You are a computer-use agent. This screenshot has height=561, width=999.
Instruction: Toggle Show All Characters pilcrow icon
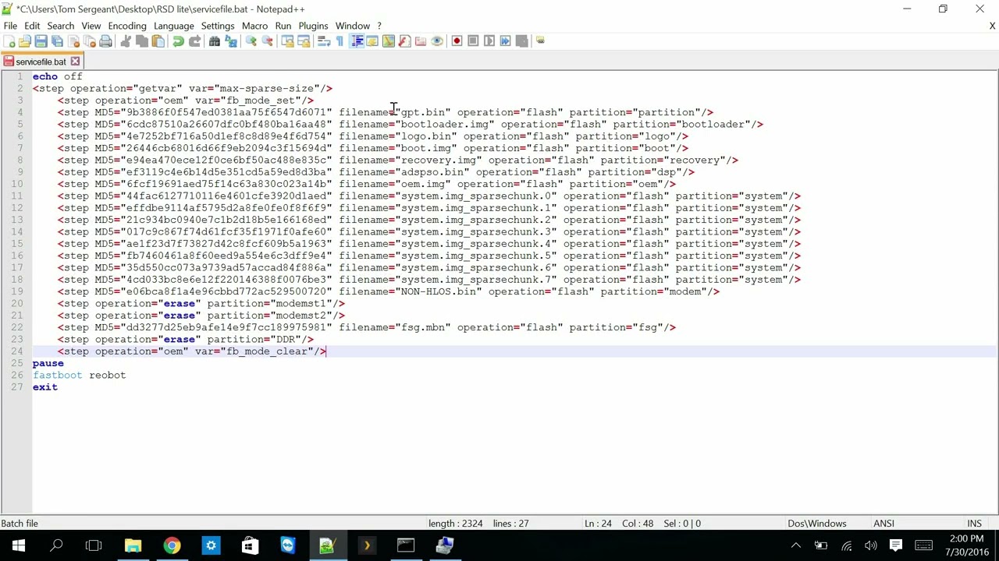pyautogui.click(x=340, y=41)
